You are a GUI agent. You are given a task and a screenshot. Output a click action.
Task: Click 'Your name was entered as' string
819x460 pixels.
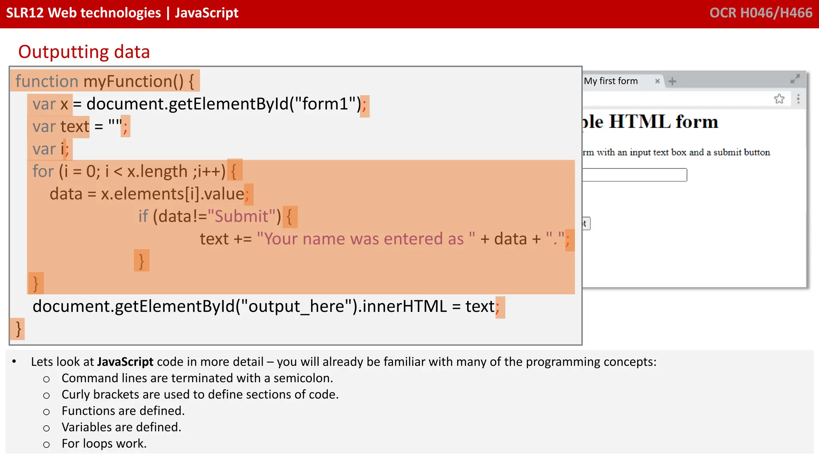(366, 239)
